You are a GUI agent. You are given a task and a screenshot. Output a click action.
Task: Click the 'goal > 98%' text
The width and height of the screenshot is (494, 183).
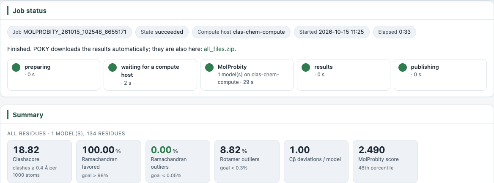coord(95,175)
